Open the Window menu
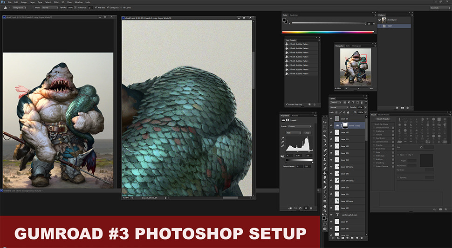 (x=78, y=2)
